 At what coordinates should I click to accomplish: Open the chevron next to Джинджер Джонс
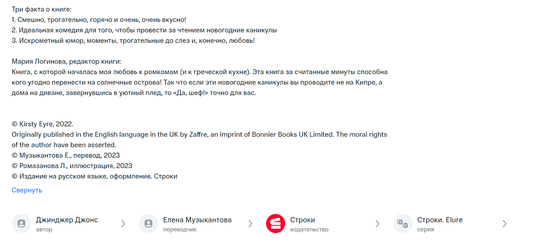point(123,224)
